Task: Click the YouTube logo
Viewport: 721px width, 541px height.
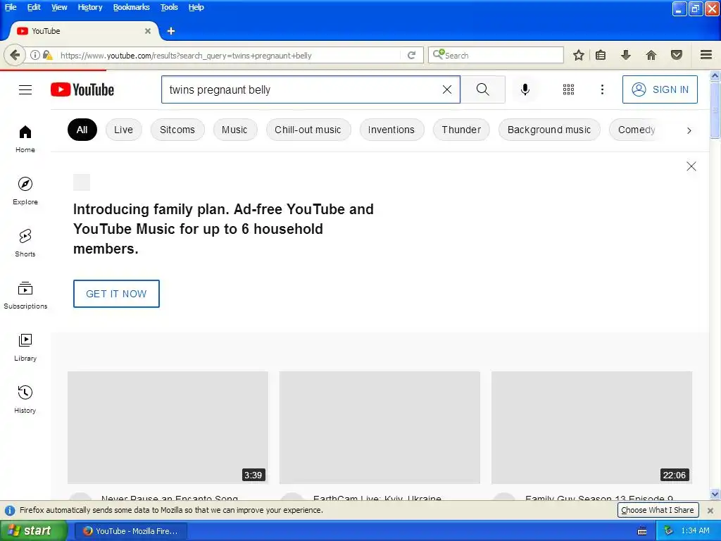Action: click(82, 89)
